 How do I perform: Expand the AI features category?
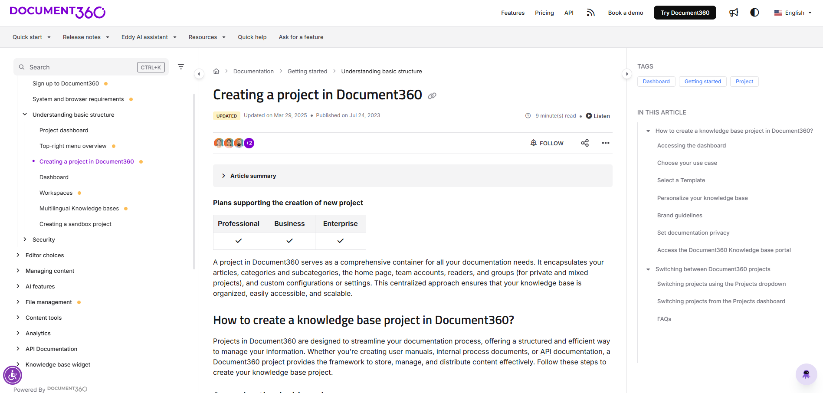18,286
